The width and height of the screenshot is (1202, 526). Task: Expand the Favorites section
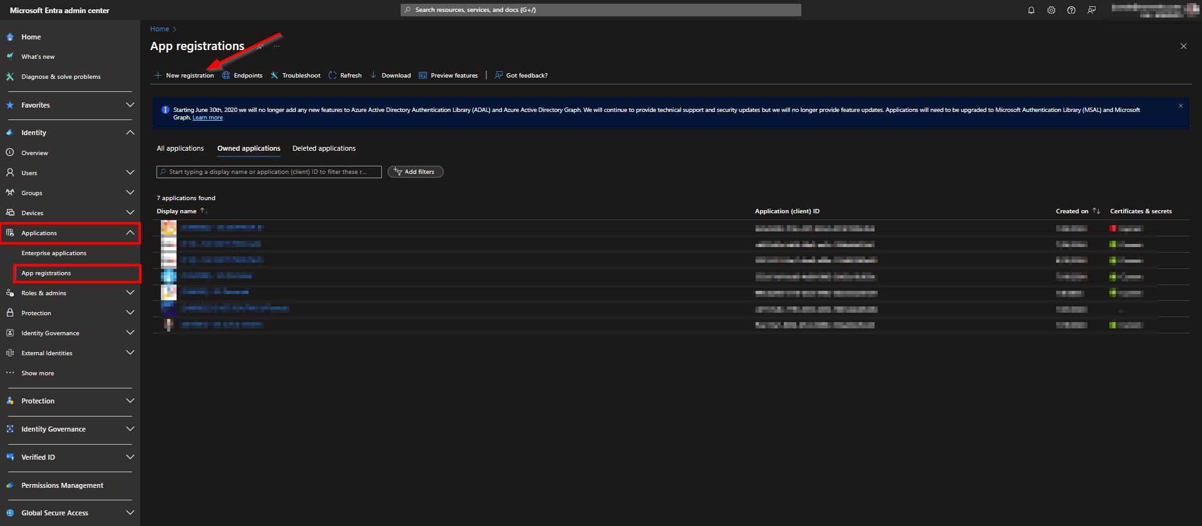click(130, 105)
